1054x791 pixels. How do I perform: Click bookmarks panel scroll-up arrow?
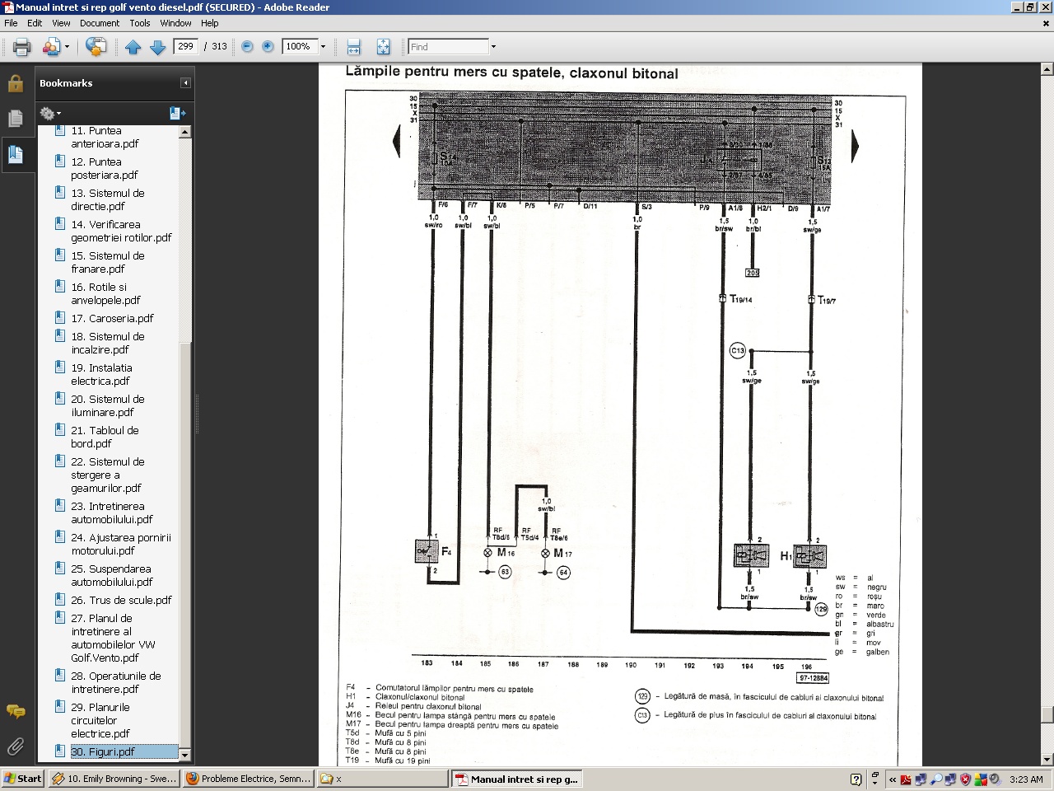point(184,132)
